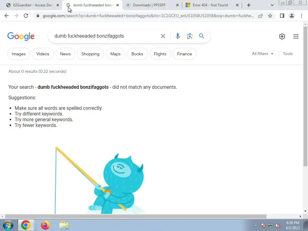Click 'Make sure all words are spelled correctly.'
308x231 pixels.
[59, 108]
